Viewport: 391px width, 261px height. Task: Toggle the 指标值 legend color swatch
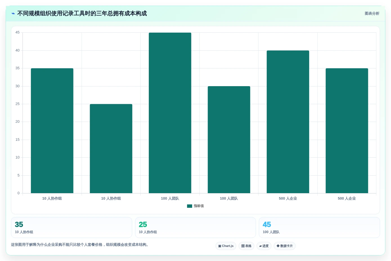(x=190, y=206)
